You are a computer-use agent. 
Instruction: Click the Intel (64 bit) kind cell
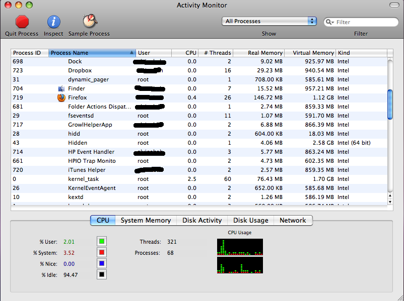354,143
